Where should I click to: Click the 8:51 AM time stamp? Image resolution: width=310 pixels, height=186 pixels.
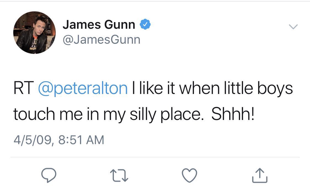81,140
